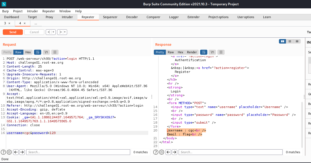Open Response search settings gear
Image resolution: width=311 pixels, height=163 pixels.
click(x=162, y=152)
